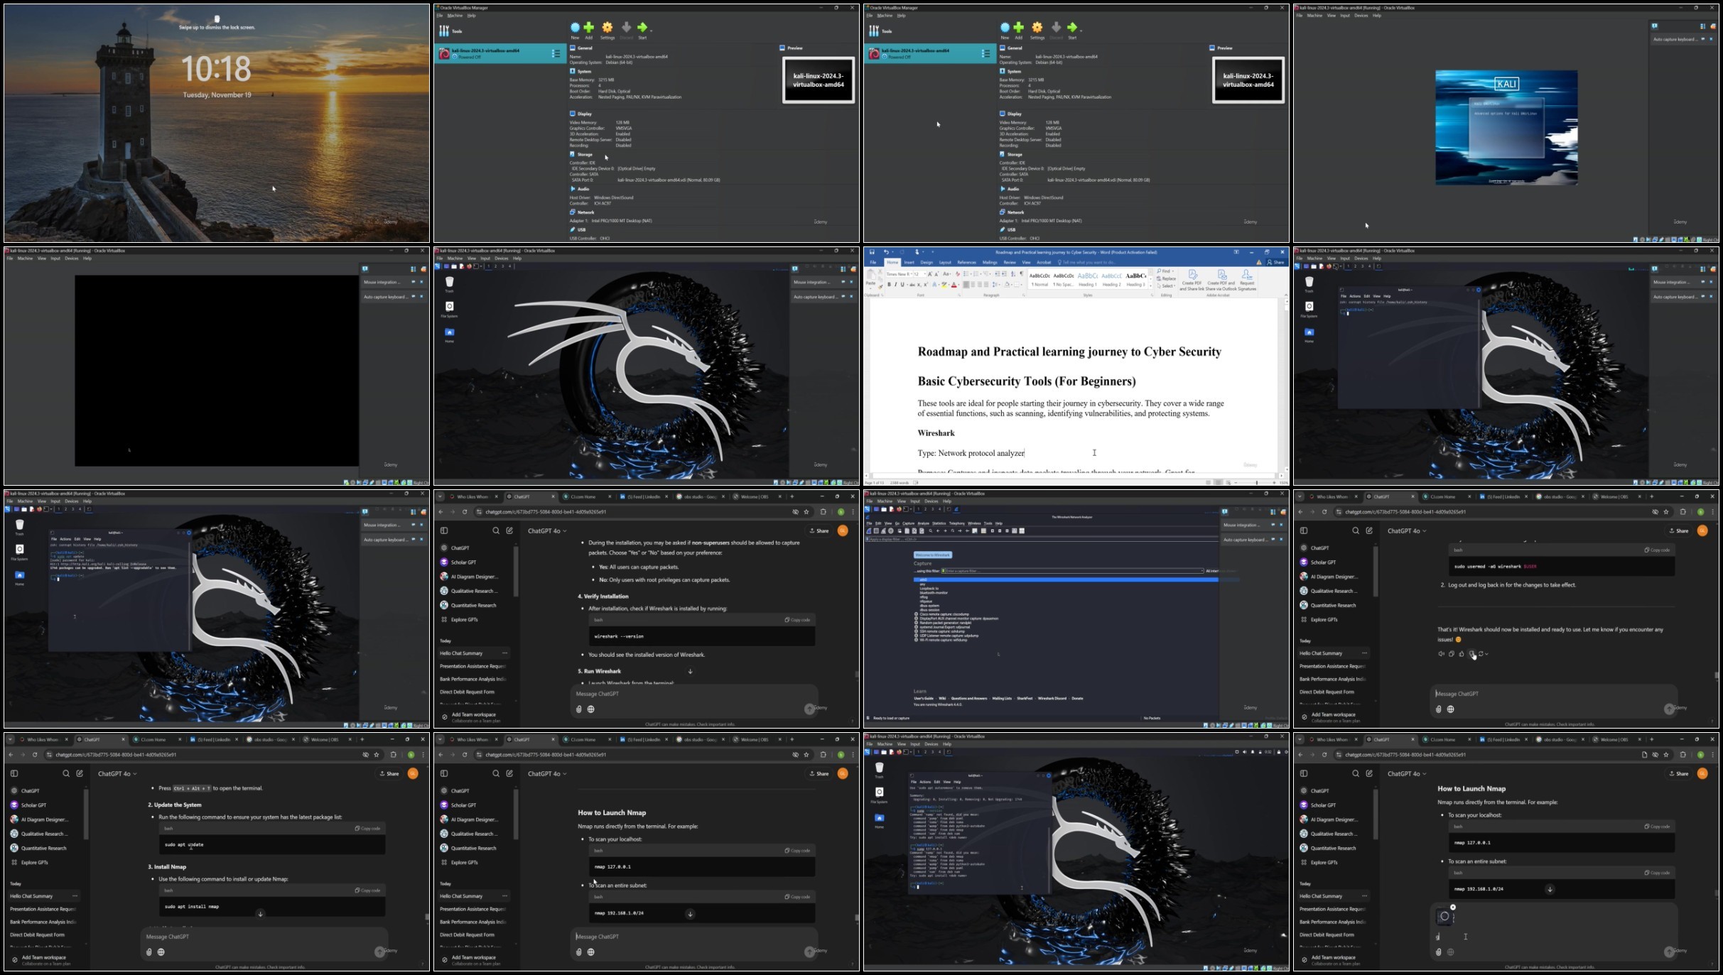Click the Superscript icon in Word
Image resolution: width=1723 pixels, height=975 pixels.
pyautogui.click(x=926, y=284)
